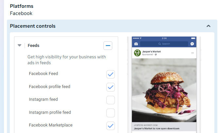Enable the Instagram feed checkbox

(x=111, y=100)
